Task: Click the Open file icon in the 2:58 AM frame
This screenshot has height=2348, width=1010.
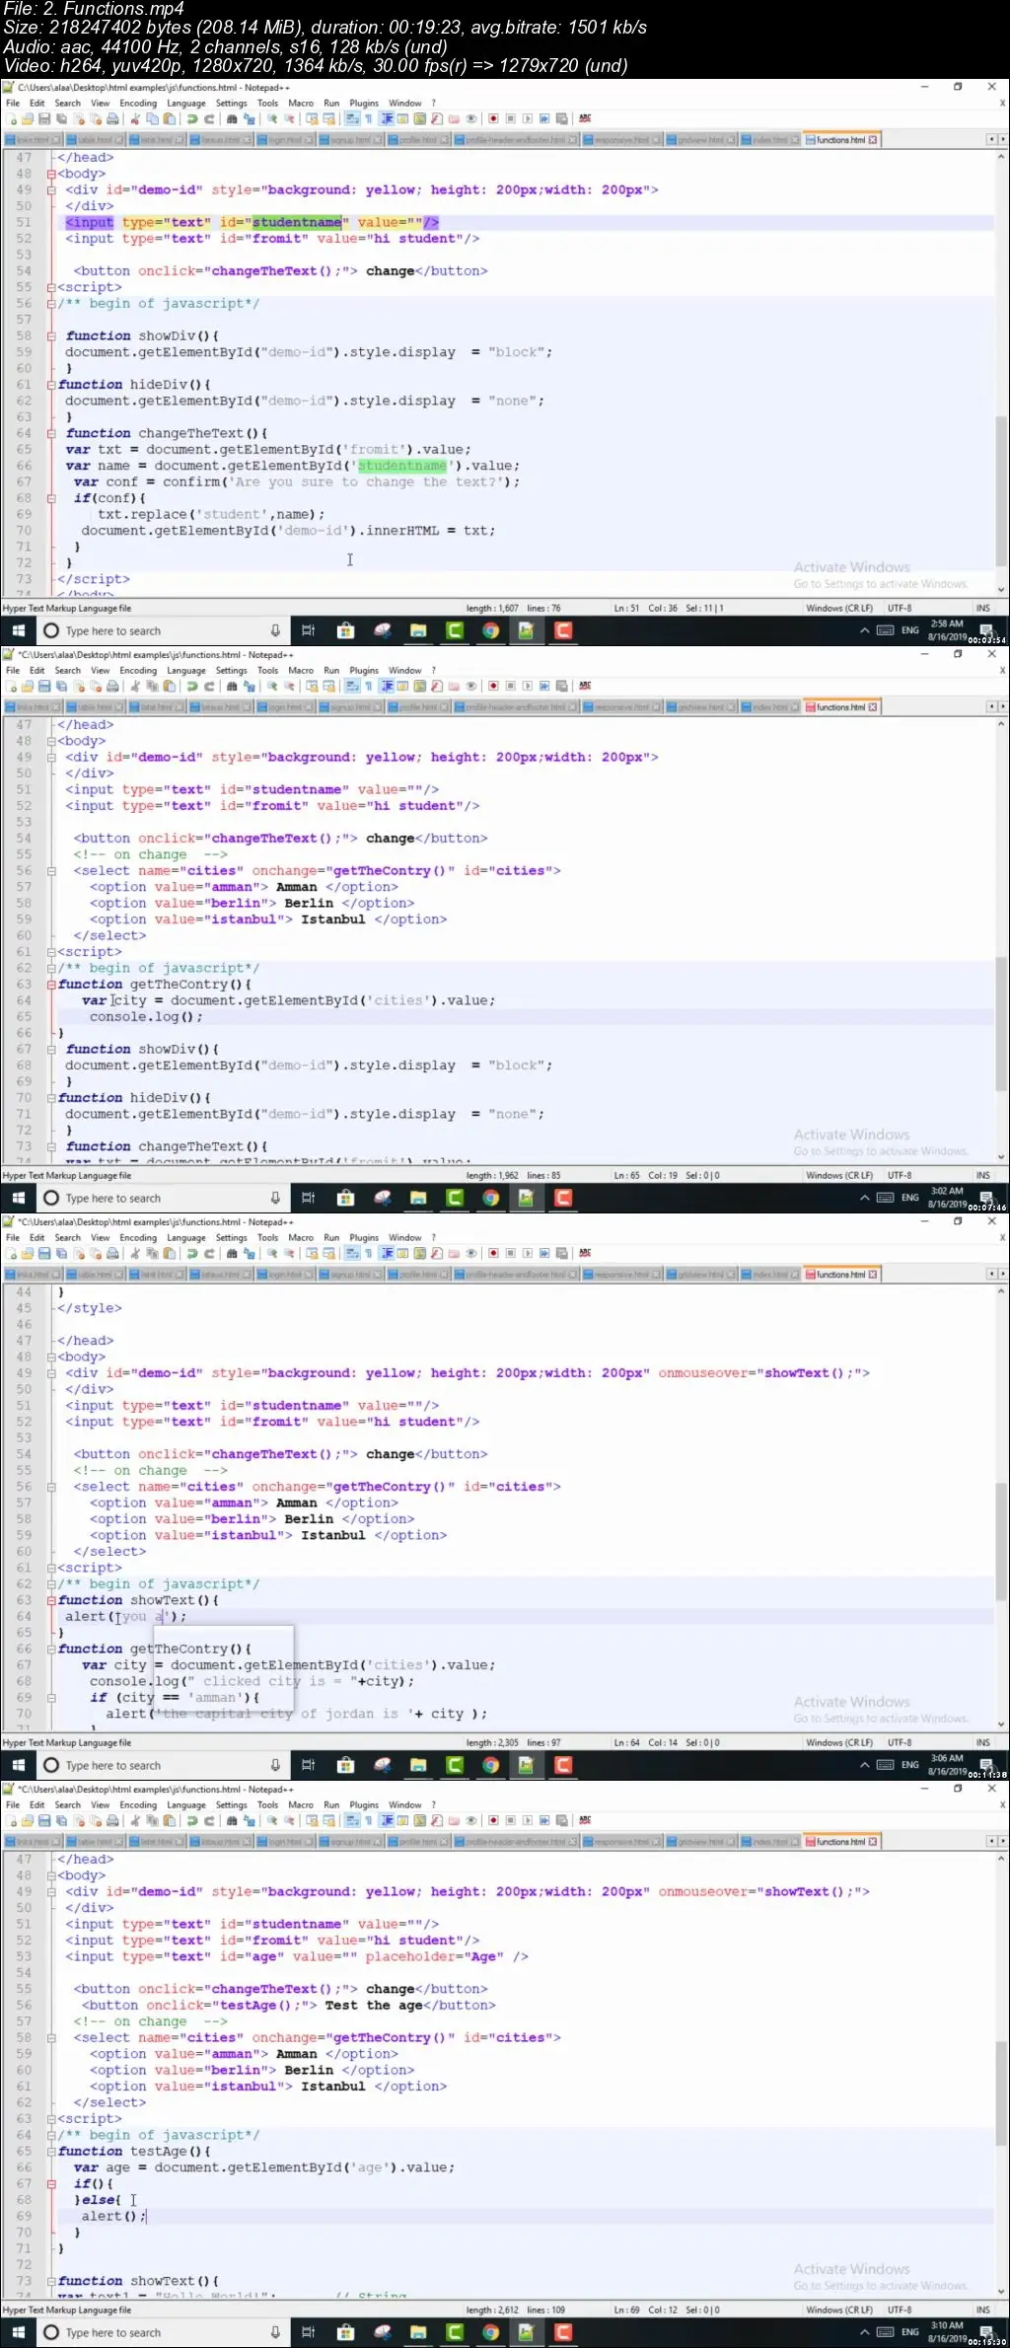Action: (27, 118)
